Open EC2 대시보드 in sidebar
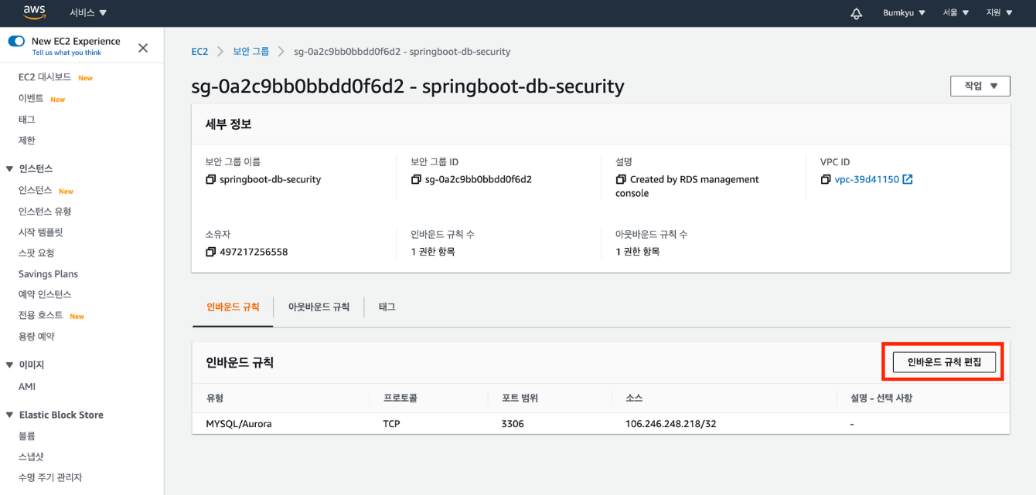This screenshot has height=495, width=1036. pyautogui.click(x=45, y=77)
